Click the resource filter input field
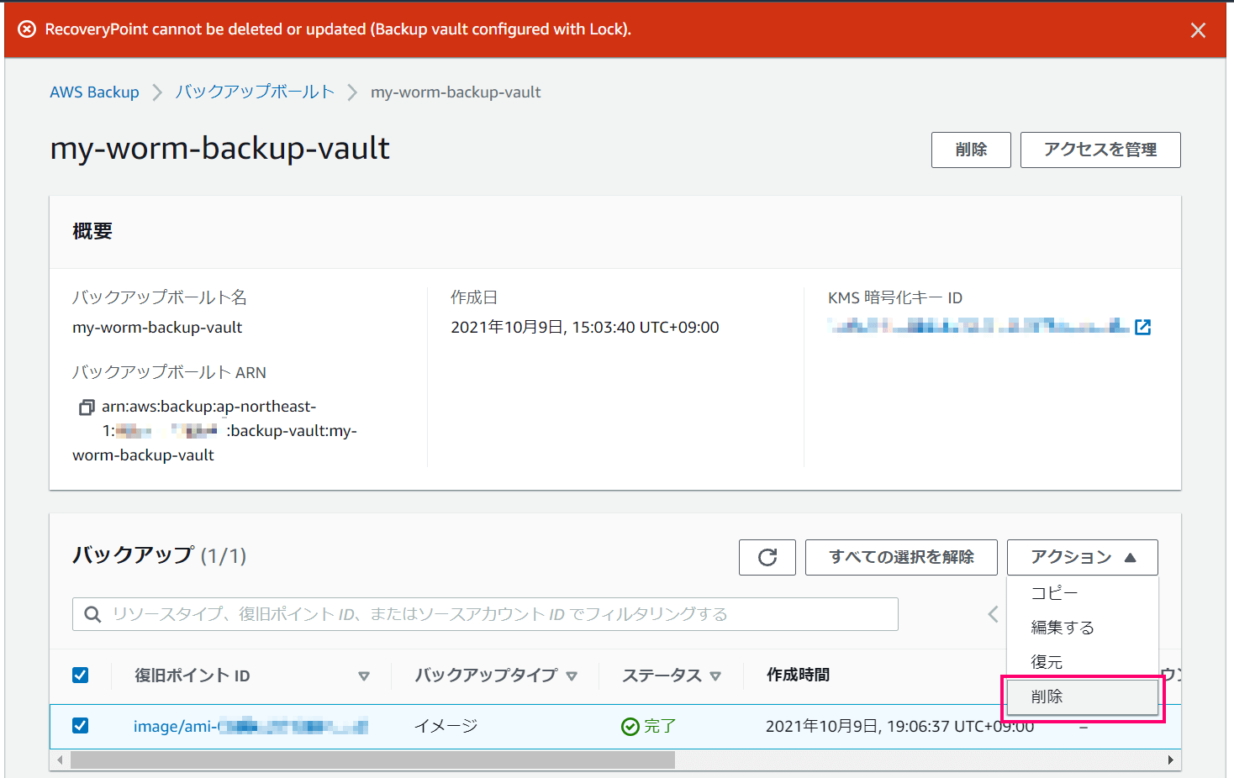This screenshot has height=778, width=1234. coord(420,614)
